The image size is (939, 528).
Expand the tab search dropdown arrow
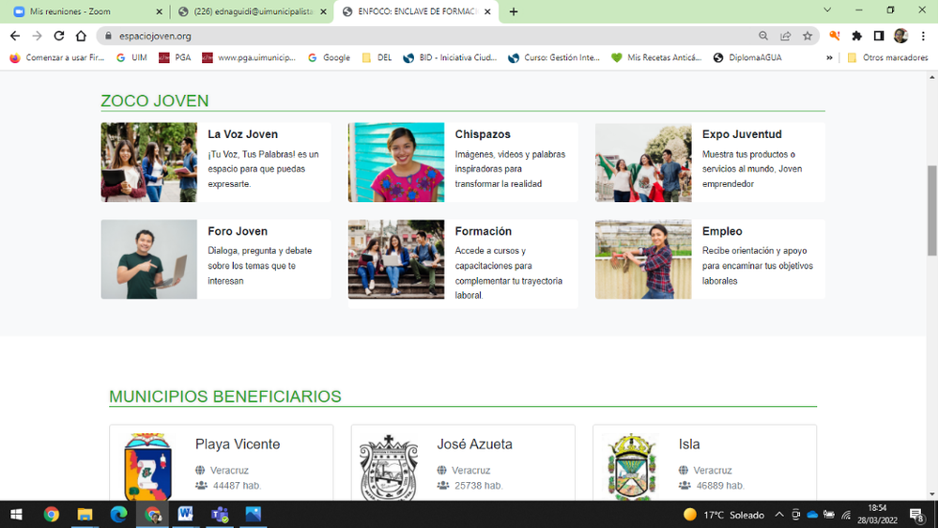click(827, 10)
